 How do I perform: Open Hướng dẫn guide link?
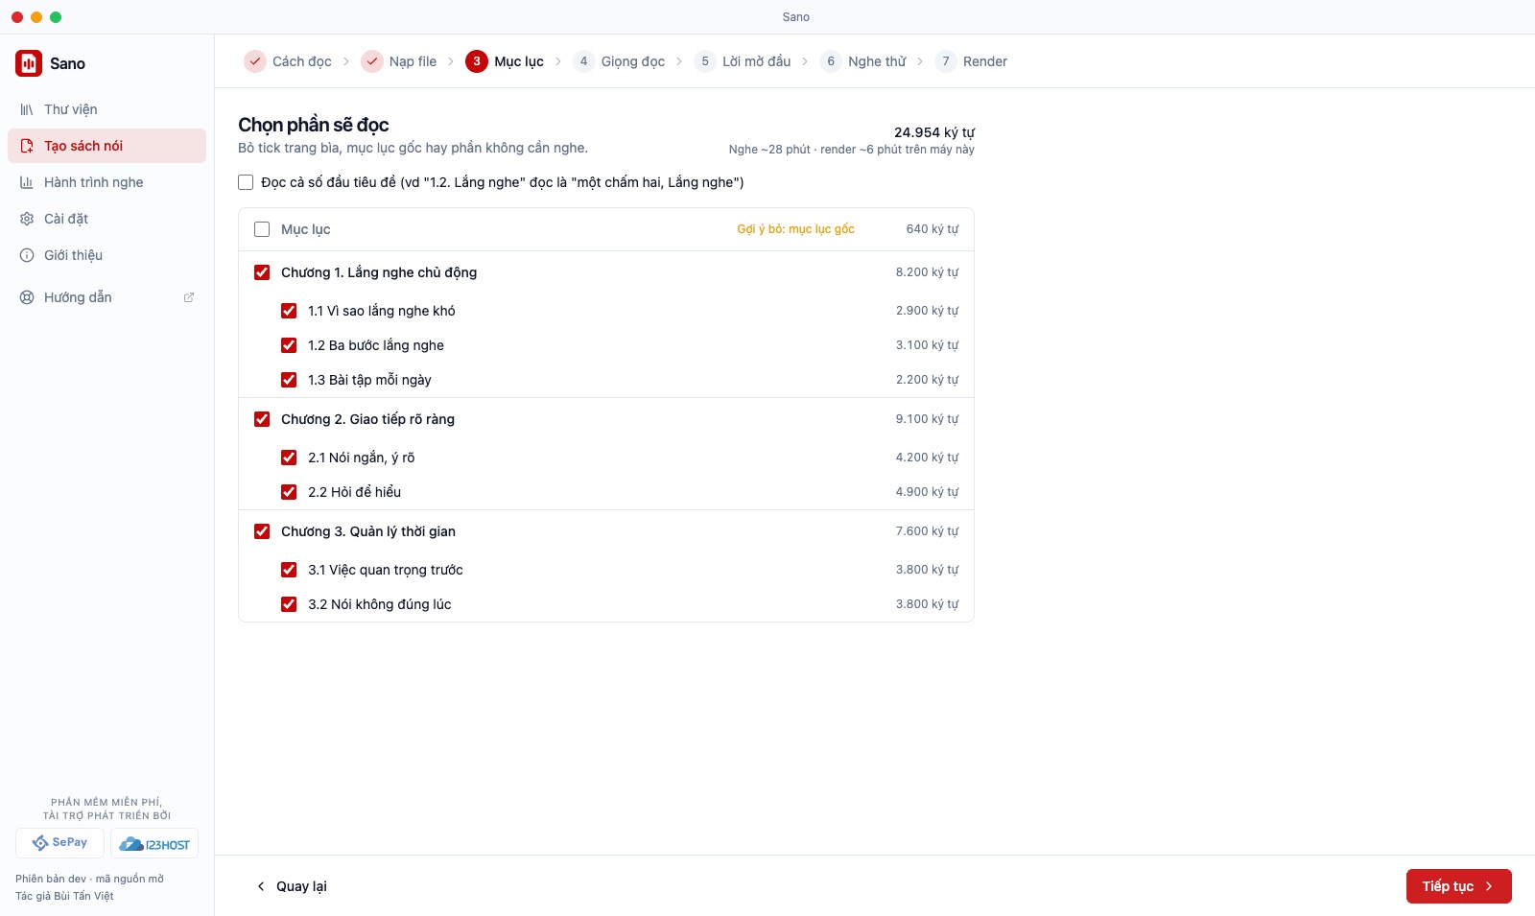point(106,297)
